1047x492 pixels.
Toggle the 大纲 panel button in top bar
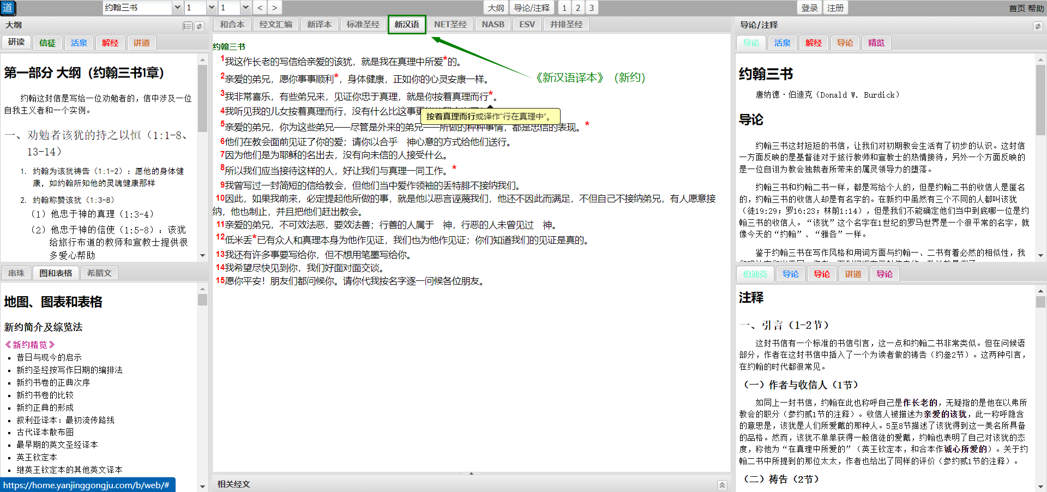pyautogui.click(x=496, y=8)
